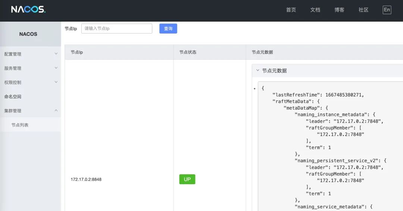Collapse the 节点元数据 panel chevron

[x=257, y=70]
